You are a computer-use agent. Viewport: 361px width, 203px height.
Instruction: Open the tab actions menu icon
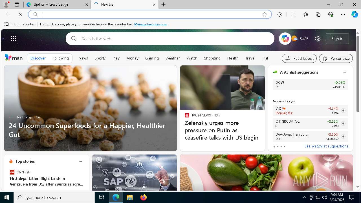tap(17, 5)
